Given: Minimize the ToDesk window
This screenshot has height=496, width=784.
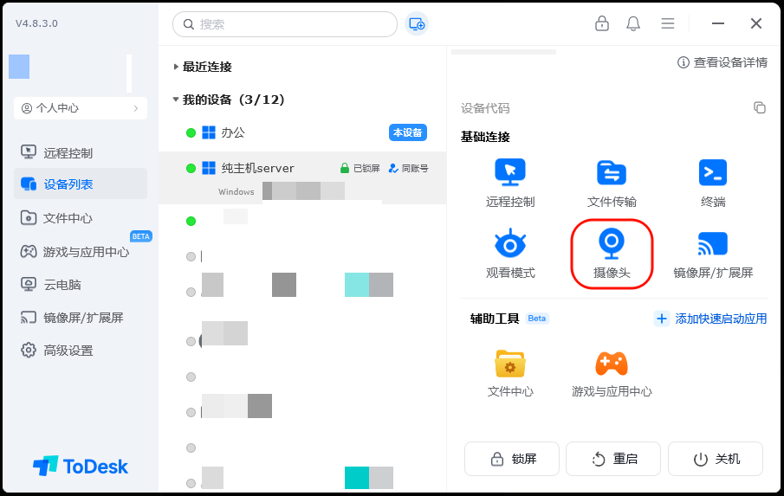Looking at the screenshot, I should (x=718, y=23).
